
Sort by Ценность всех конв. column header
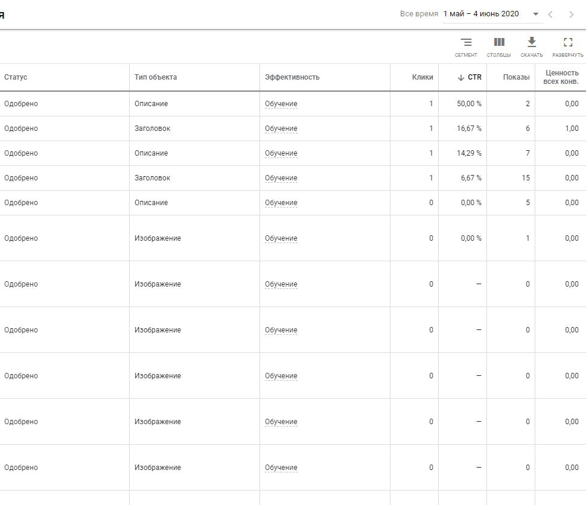561,77
